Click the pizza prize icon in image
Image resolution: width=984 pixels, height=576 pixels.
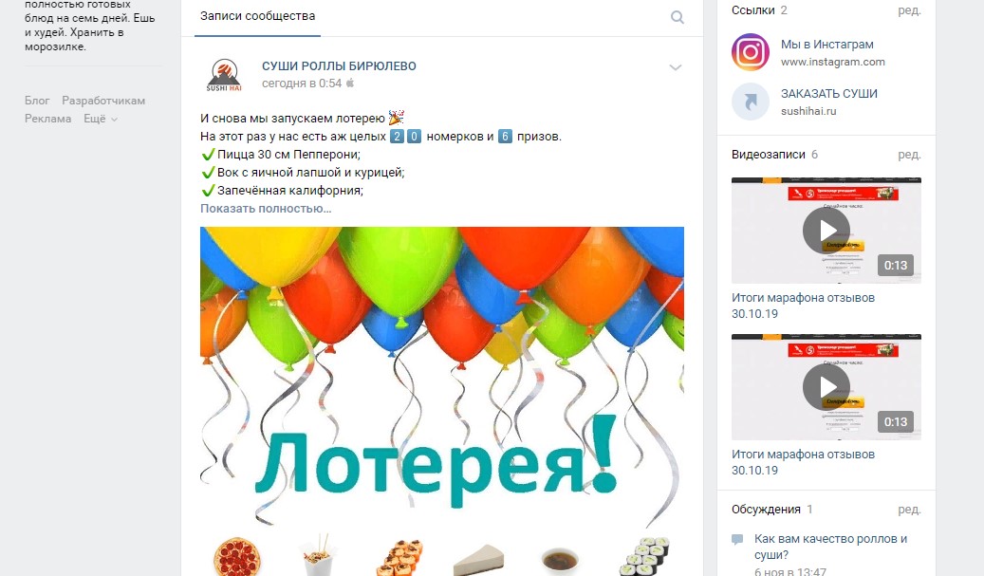point(236,557)
